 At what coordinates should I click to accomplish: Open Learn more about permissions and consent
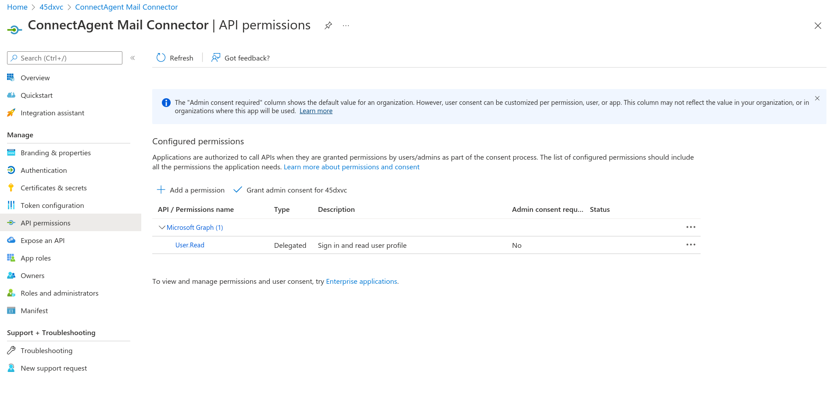coord(351,167)
